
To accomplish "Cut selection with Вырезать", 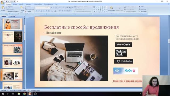I will (x=10, y=7).
